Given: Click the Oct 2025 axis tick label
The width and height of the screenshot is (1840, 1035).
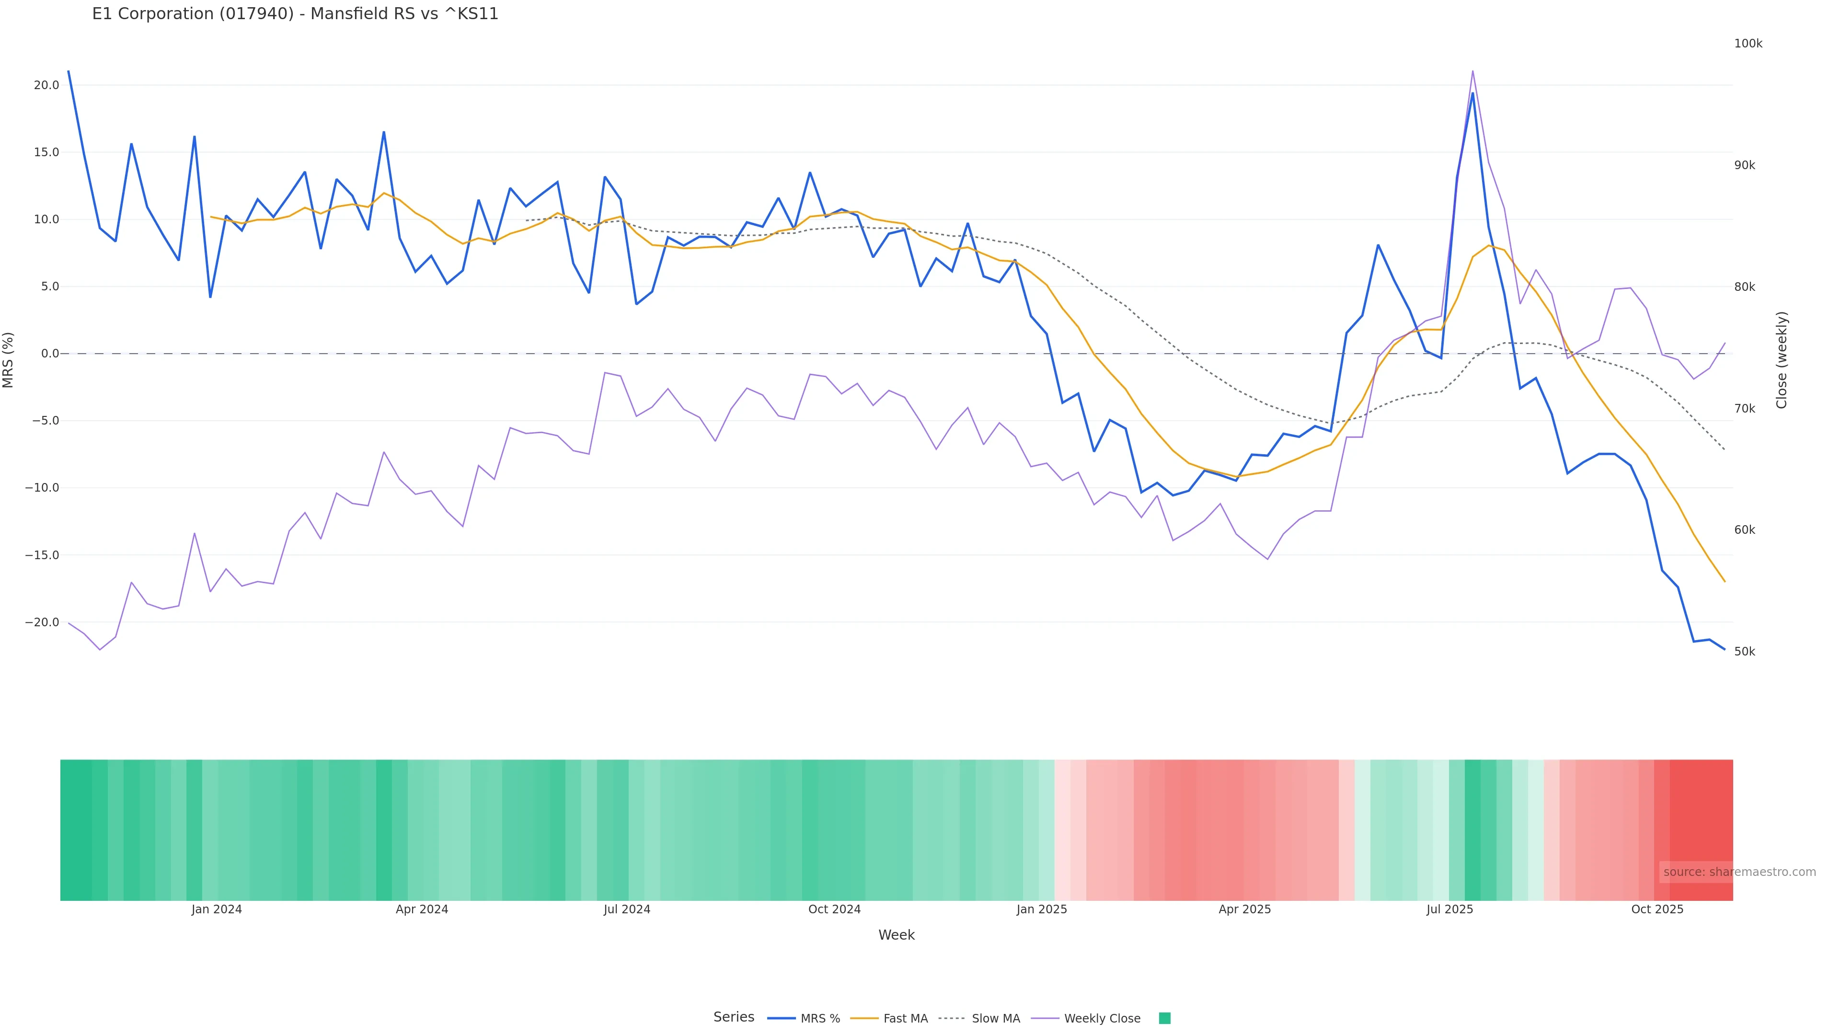Looking at the screenshot, I should (1657, 910).
